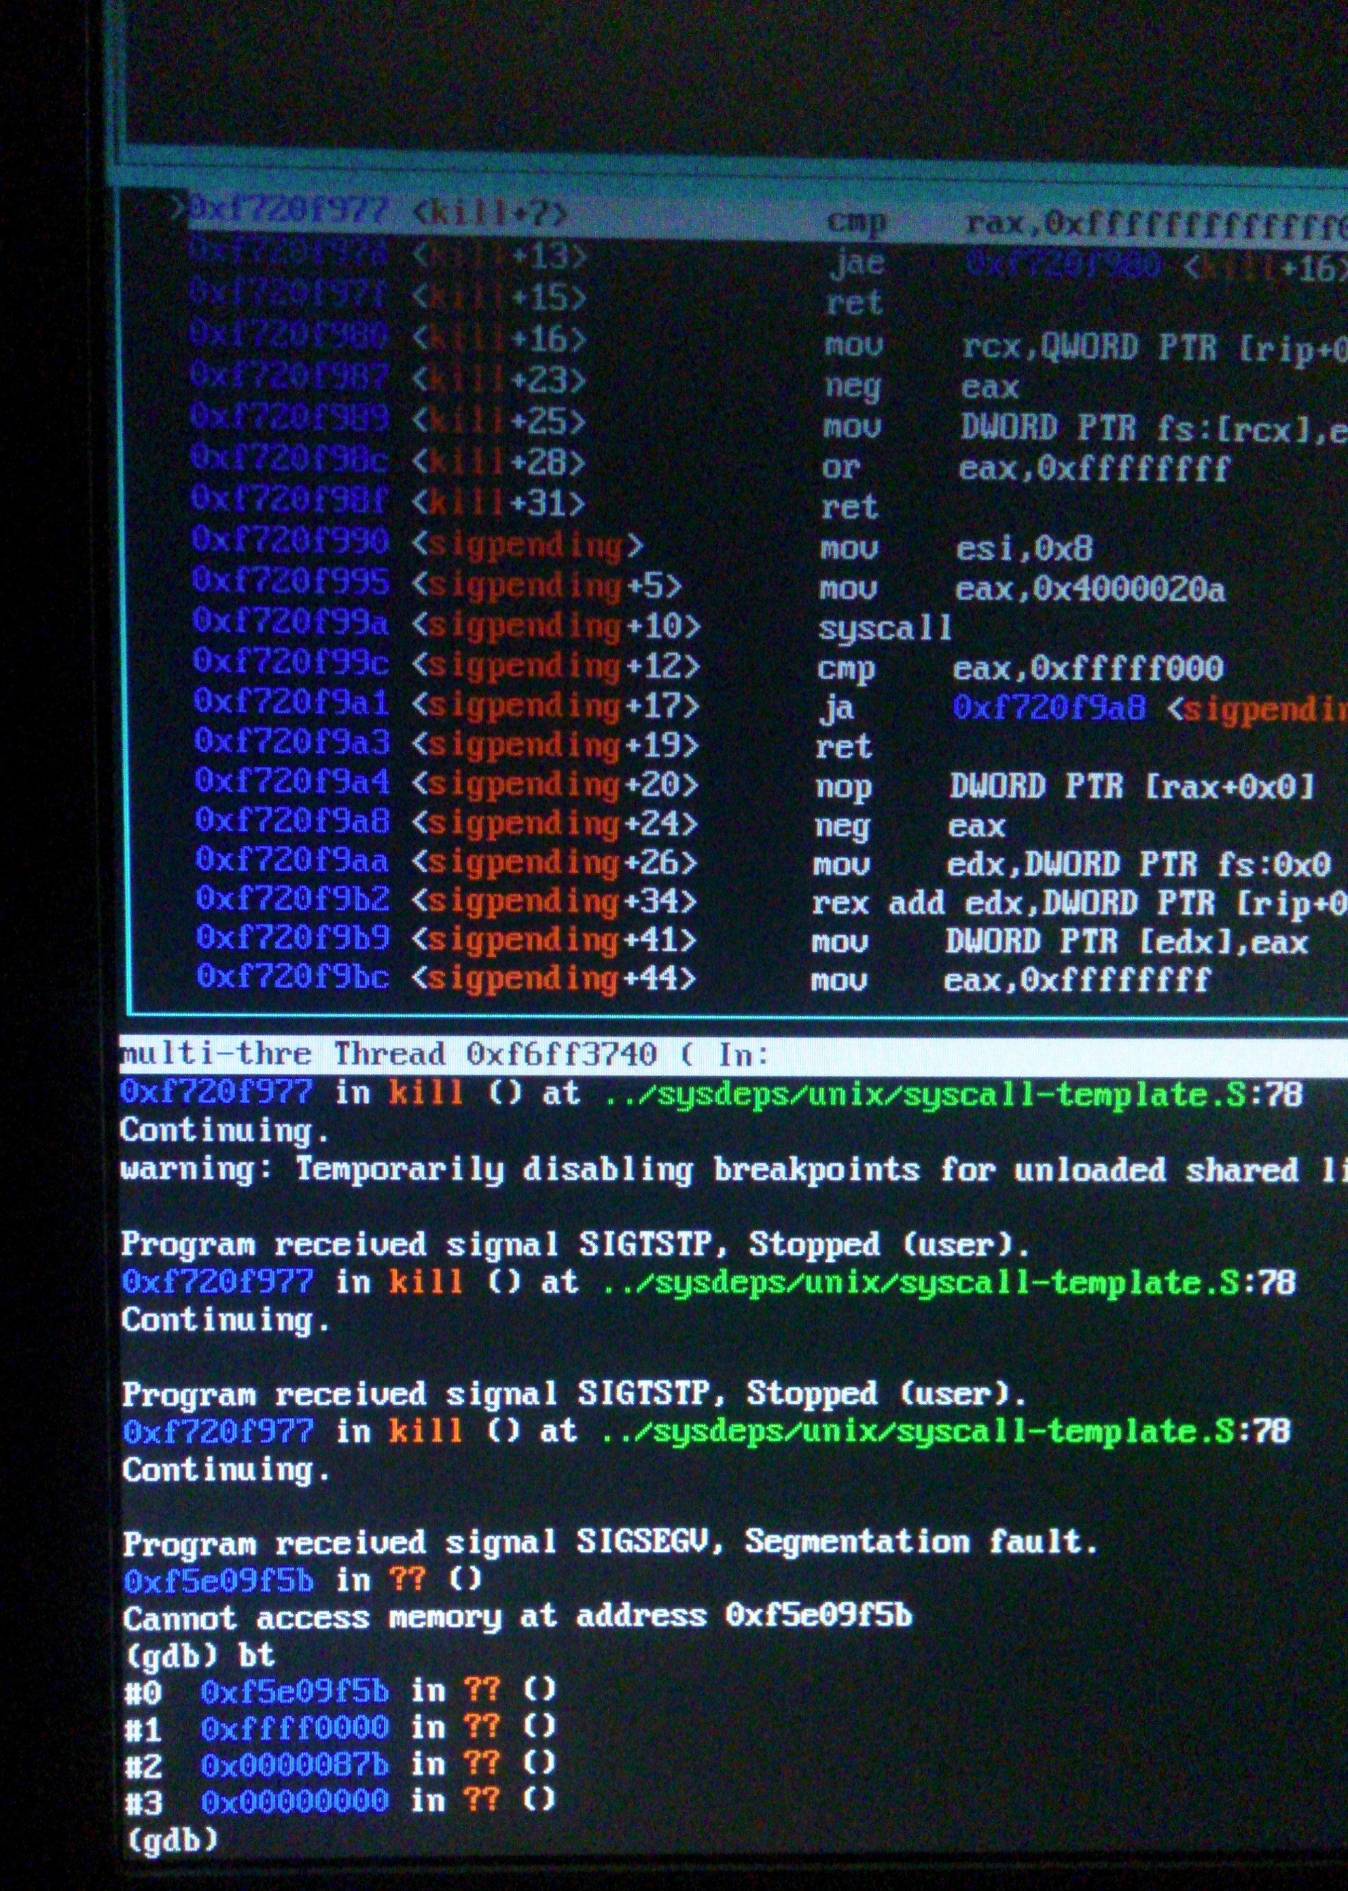Click the first 'Program received signal SIGTSTP' message
The width and height of the screenshot is (1348, 1891).
click(x=574, y=1244)
